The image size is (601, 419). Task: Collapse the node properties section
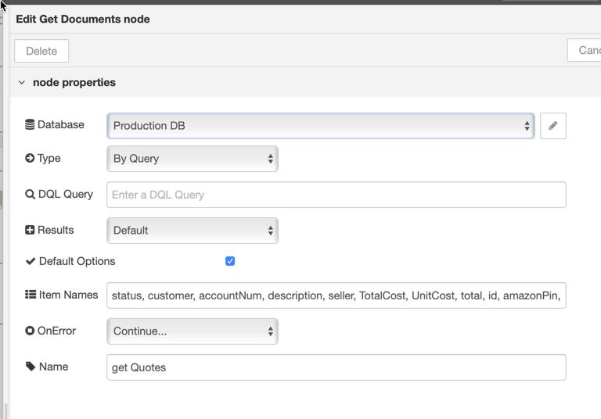22,82
